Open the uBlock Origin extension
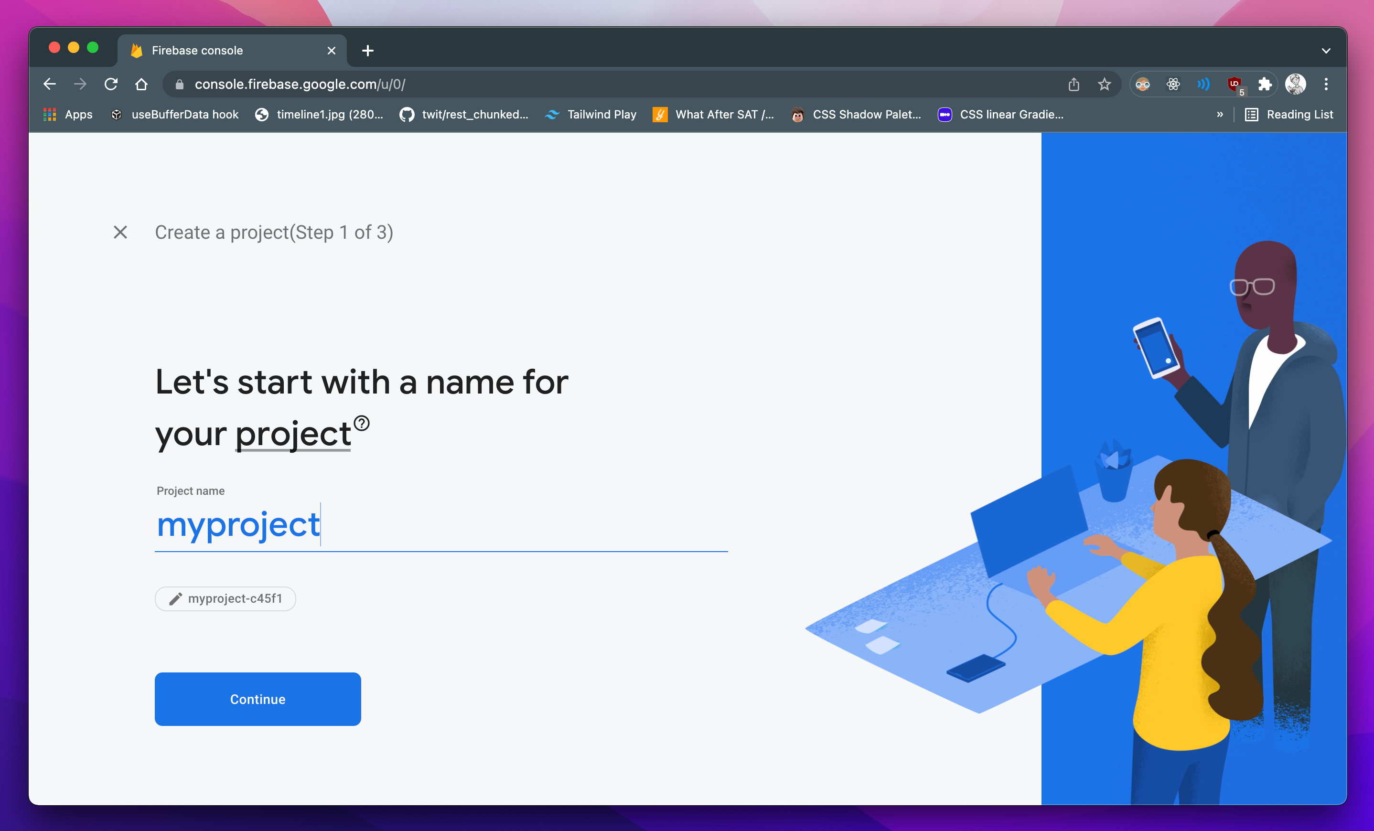 [x=1234, y=84]
